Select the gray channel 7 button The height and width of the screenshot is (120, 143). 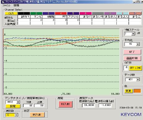(98, 13)
